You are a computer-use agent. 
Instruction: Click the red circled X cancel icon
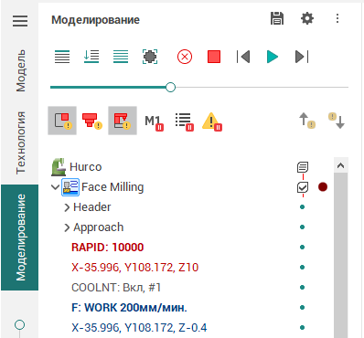click(185, 57)
